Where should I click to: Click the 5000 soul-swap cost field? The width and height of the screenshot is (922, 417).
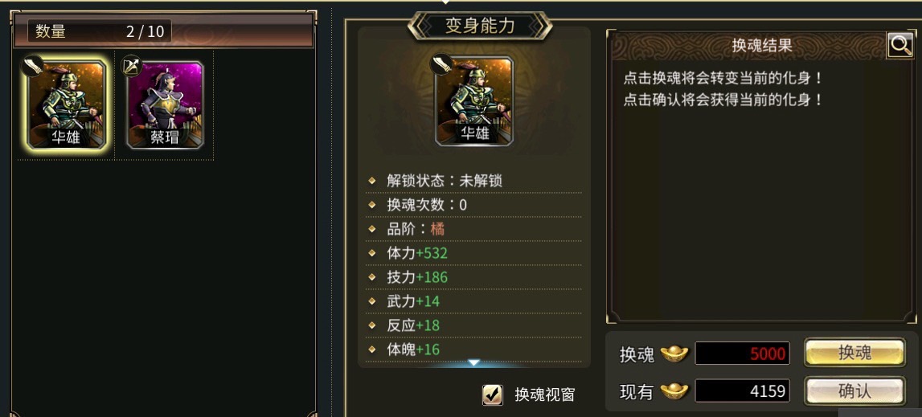742,354
